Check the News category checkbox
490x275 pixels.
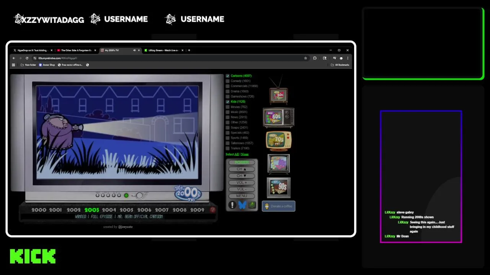pos(227,117)
